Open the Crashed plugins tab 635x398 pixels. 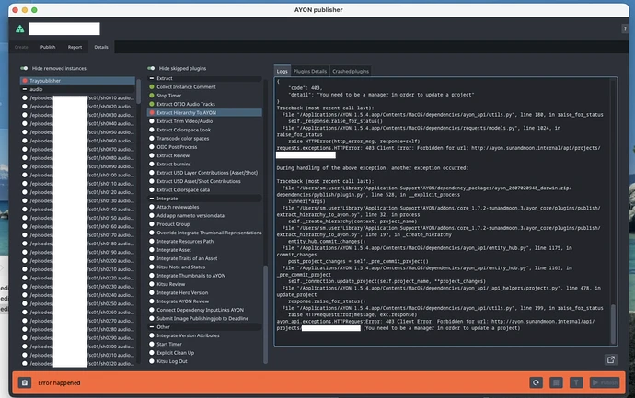[351, 71]
